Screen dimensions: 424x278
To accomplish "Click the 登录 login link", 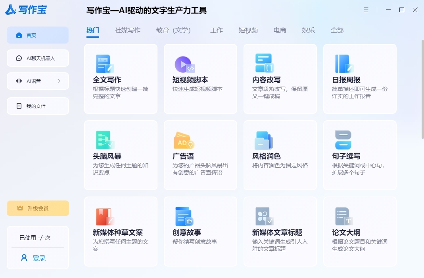I will pyautogui.click(x=38, y=257).
